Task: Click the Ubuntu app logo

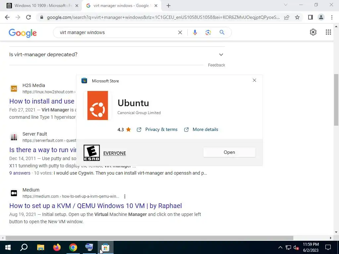Action: pos(98,106)
